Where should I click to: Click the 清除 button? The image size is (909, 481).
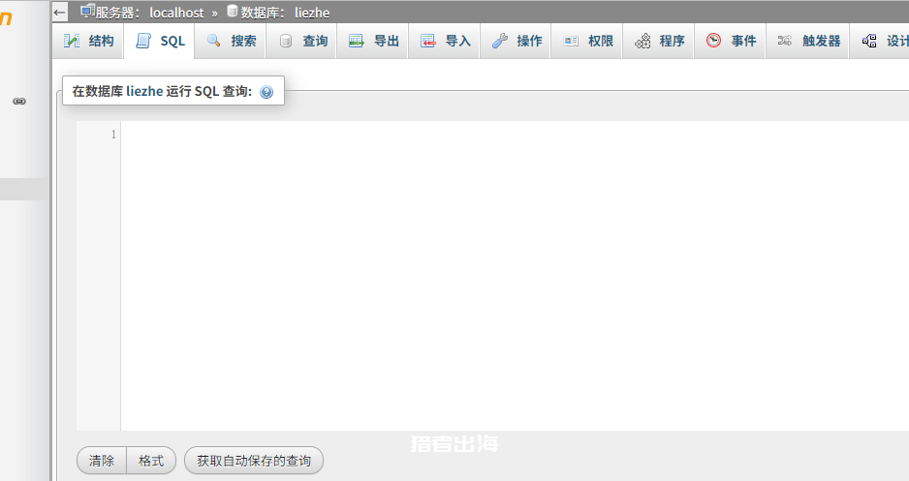point(102,461)
